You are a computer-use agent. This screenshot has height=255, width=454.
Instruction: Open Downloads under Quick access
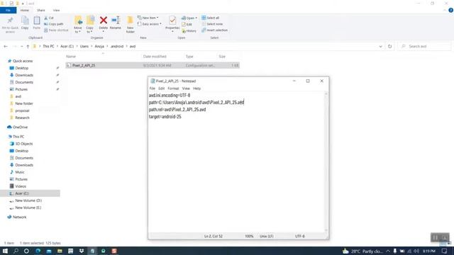click(24, 75)
